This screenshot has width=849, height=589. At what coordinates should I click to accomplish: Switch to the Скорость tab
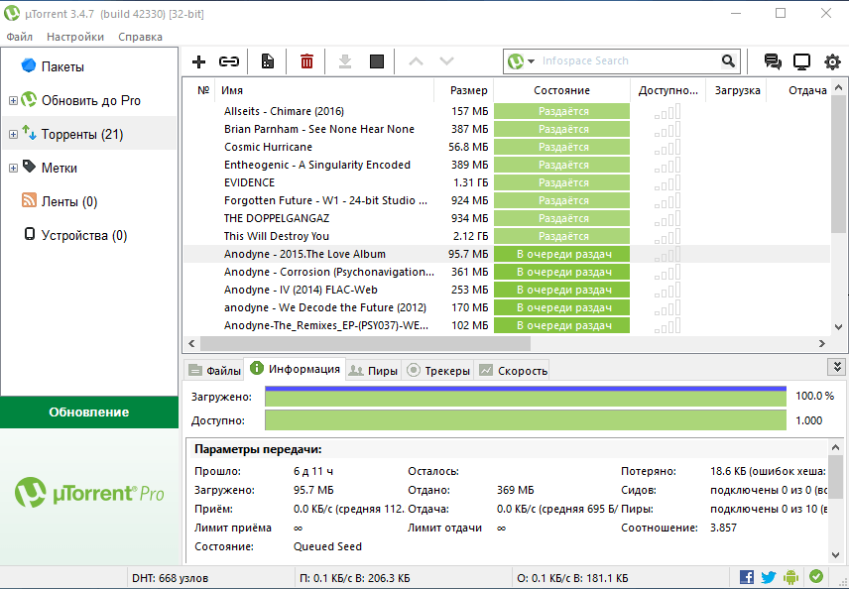pos(512,370)
